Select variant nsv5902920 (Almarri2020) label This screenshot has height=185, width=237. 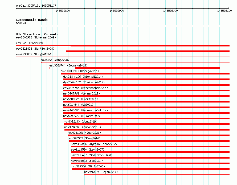[82, 116]
